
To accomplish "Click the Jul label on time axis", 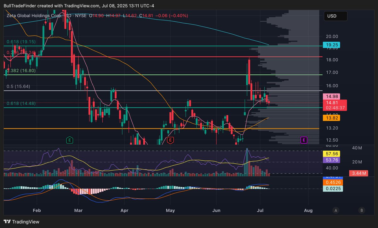I will pos(260,210).
